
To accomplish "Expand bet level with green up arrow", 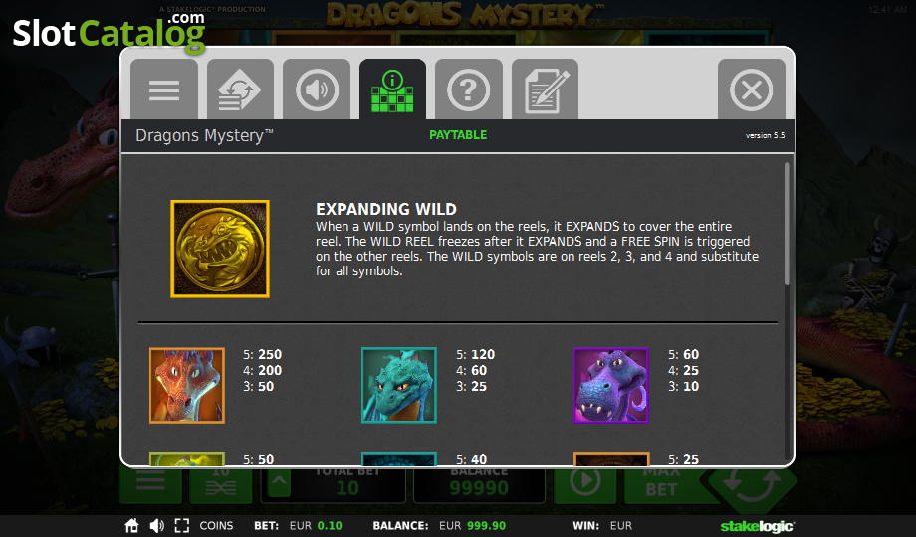I will click(279, 483).
